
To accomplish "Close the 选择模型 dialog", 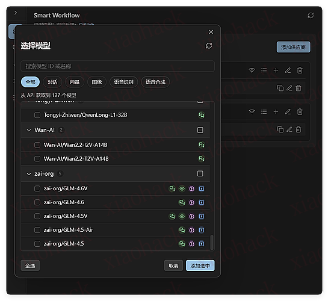I will click(211, 32).
